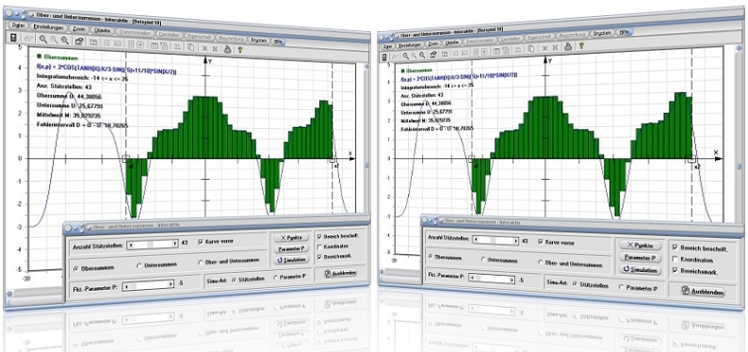Toggle Kurve vorne checkbox in left panel
Image resolution: width=748 pixels, height=352 pixels.
[201, 242]
